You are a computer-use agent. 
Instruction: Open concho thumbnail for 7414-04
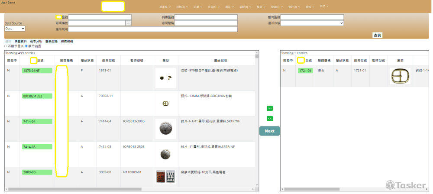tap(165, 129)
